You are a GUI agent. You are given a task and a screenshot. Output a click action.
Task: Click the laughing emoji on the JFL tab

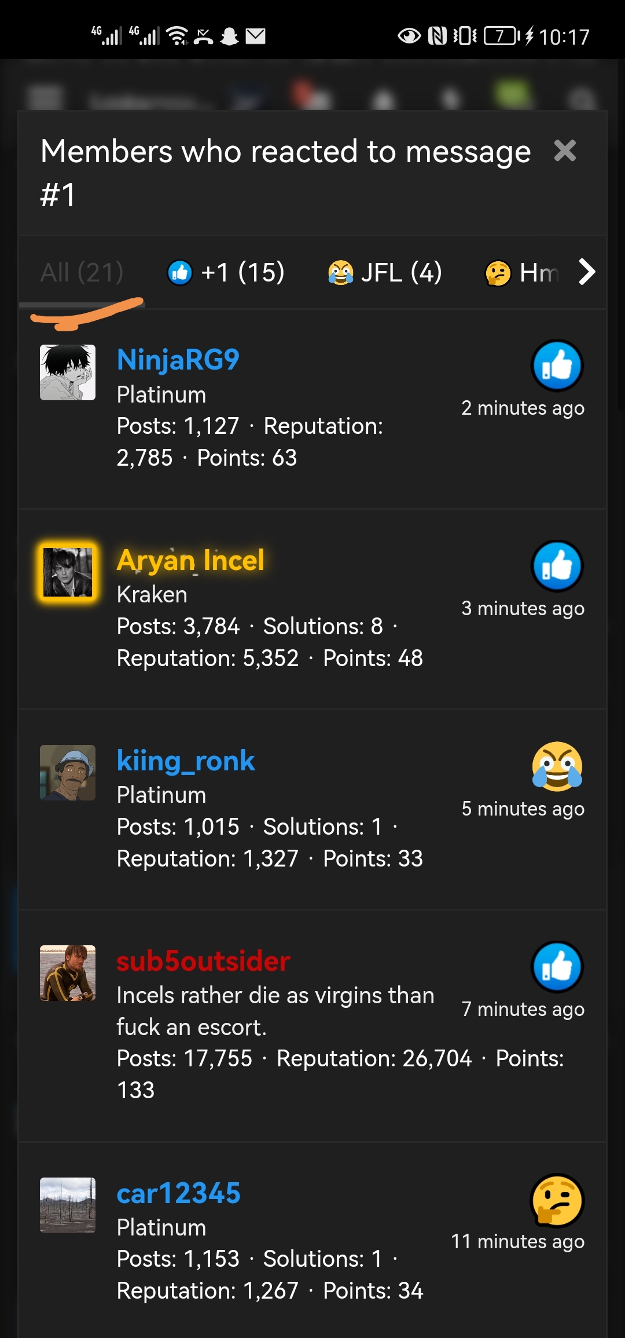click(341, 272)
